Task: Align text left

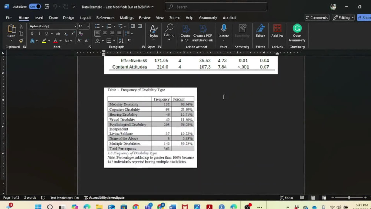Action: coord(98,33)
